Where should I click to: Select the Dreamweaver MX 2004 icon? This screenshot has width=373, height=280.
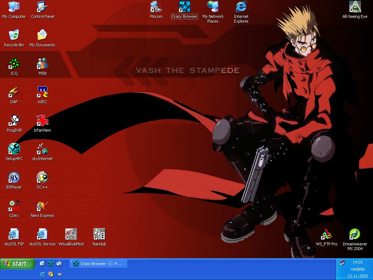pyautogui.click(x=355, y=234)
